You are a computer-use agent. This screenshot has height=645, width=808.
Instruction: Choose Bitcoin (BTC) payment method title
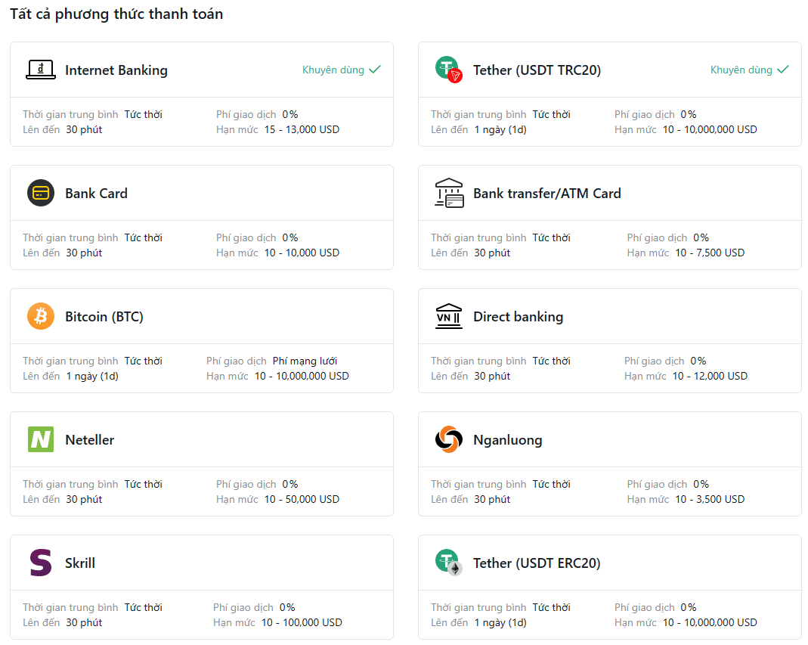(x=104, y=317)
